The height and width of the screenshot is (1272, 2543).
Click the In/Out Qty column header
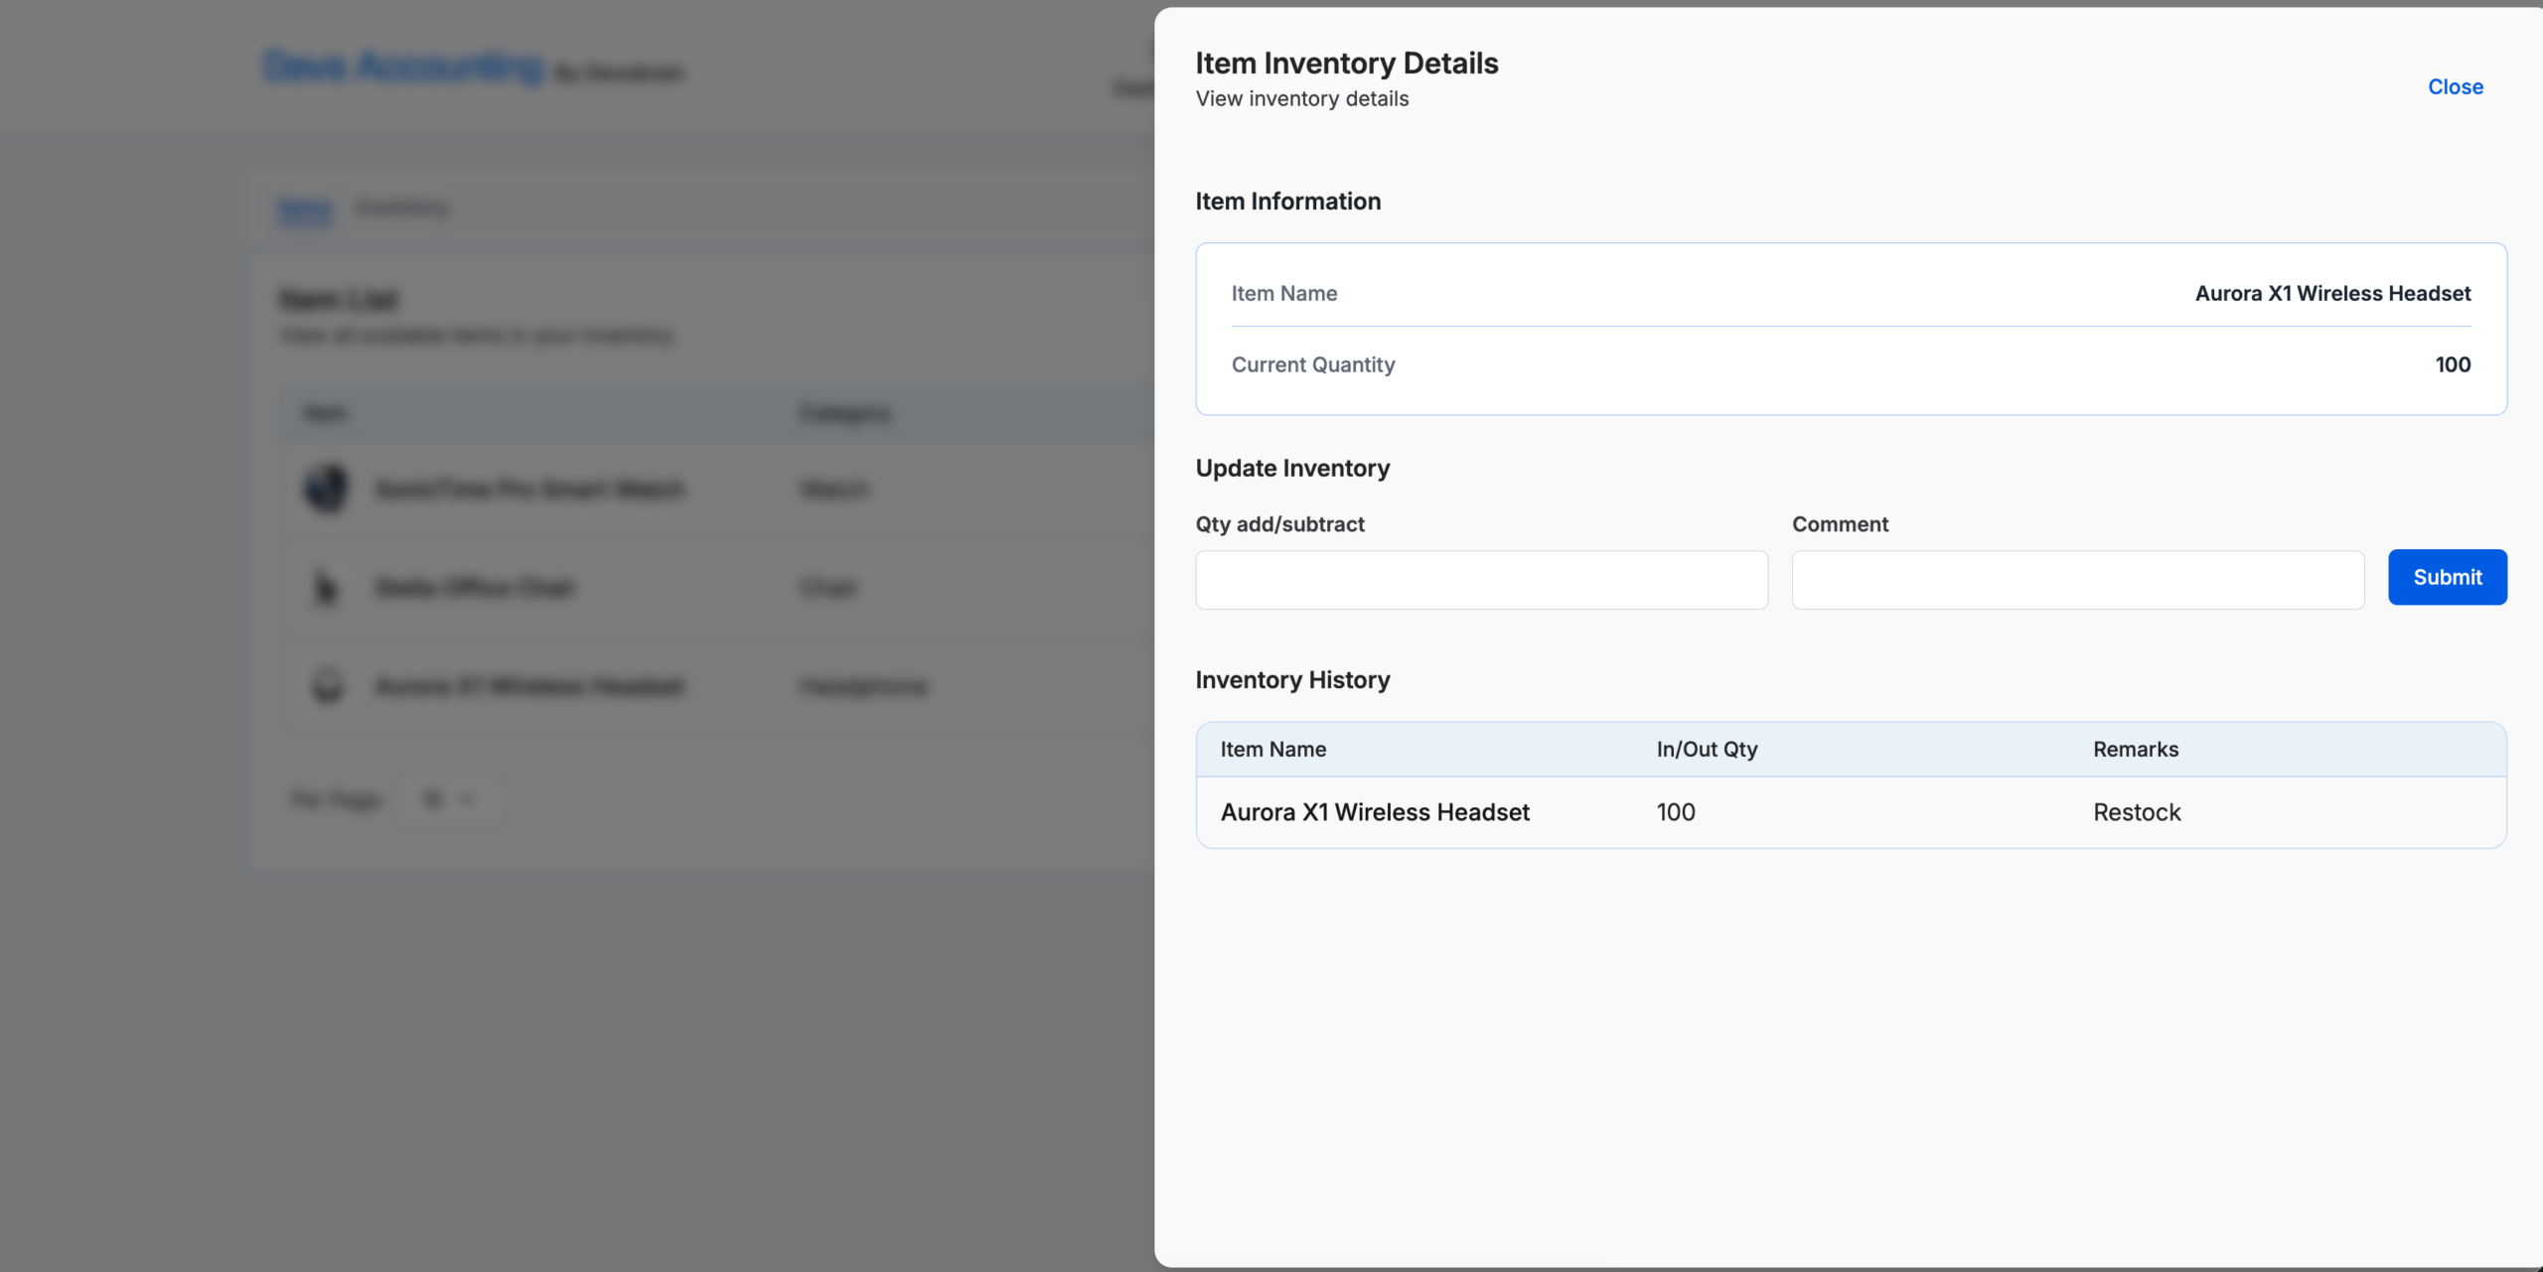coord(1707,749)
